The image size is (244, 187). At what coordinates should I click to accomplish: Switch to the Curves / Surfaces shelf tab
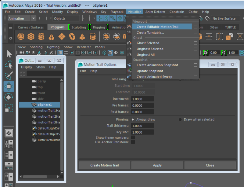(x=31, y=27)
